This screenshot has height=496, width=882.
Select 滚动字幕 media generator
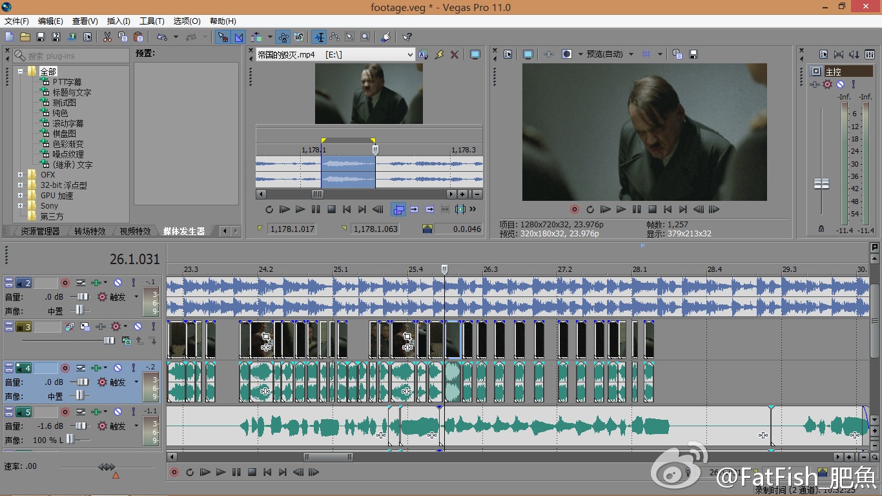pyautogui.click(x=68, y=123)
